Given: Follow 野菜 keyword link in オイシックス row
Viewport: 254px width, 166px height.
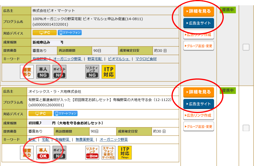Looking at the screenshot, I should 32,140.
